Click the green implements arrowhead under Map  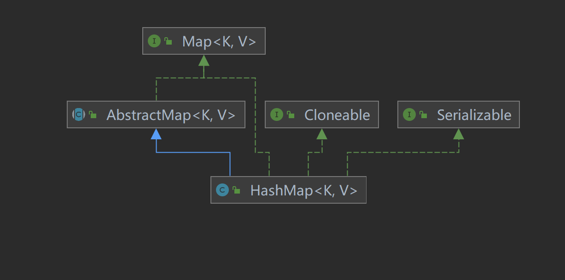click(204, 60)
